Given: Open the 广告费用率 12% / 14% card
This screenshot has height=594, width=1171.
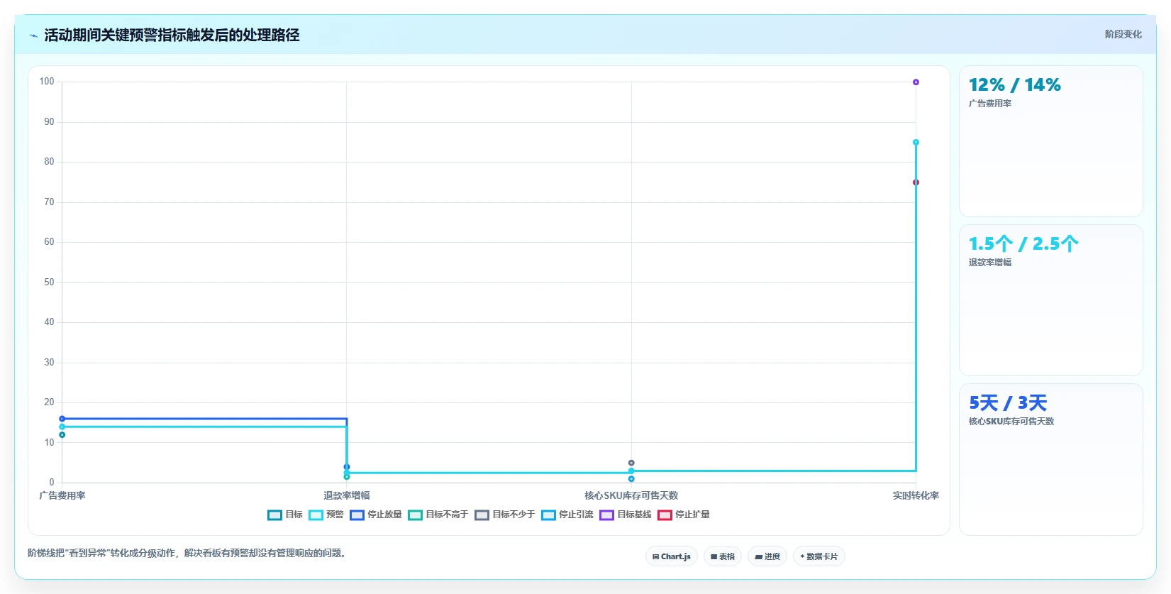Looking at the screenshot, I should tap(1051, 141).
